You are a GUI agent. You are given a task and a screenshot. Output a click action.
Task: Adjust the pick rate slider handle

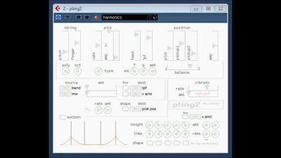(98, 46)
